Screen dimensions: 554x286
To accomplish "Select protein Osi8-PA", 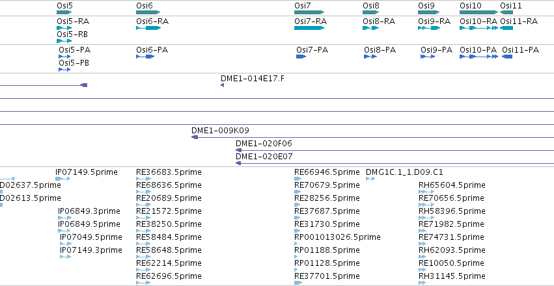I will pos(370,57).
